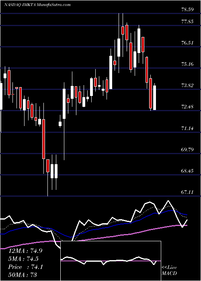This screenshot has width=201, height=281.
Task: Click the 77.85 price axis label
Action: click(x=187, y=22)
